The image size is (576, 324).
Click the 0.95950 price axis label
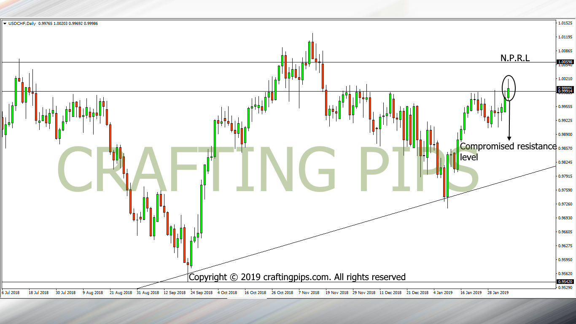pyautogui.click(x=565, y=260)
